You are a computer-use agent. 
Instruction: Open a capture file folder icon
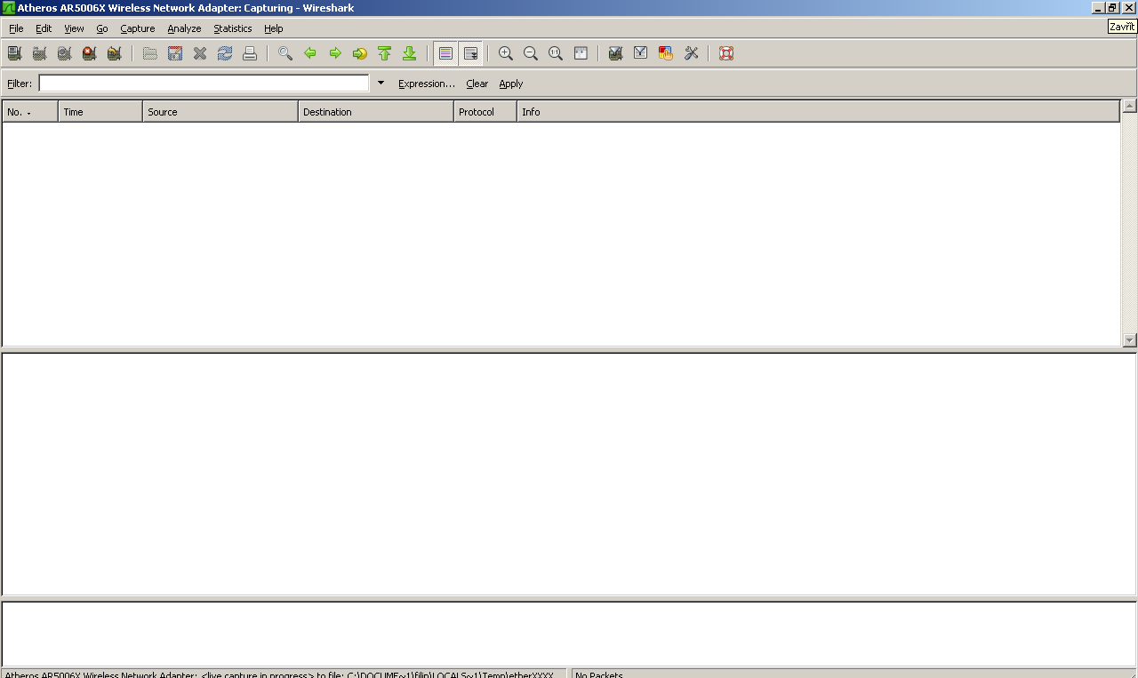click(150, 53)
